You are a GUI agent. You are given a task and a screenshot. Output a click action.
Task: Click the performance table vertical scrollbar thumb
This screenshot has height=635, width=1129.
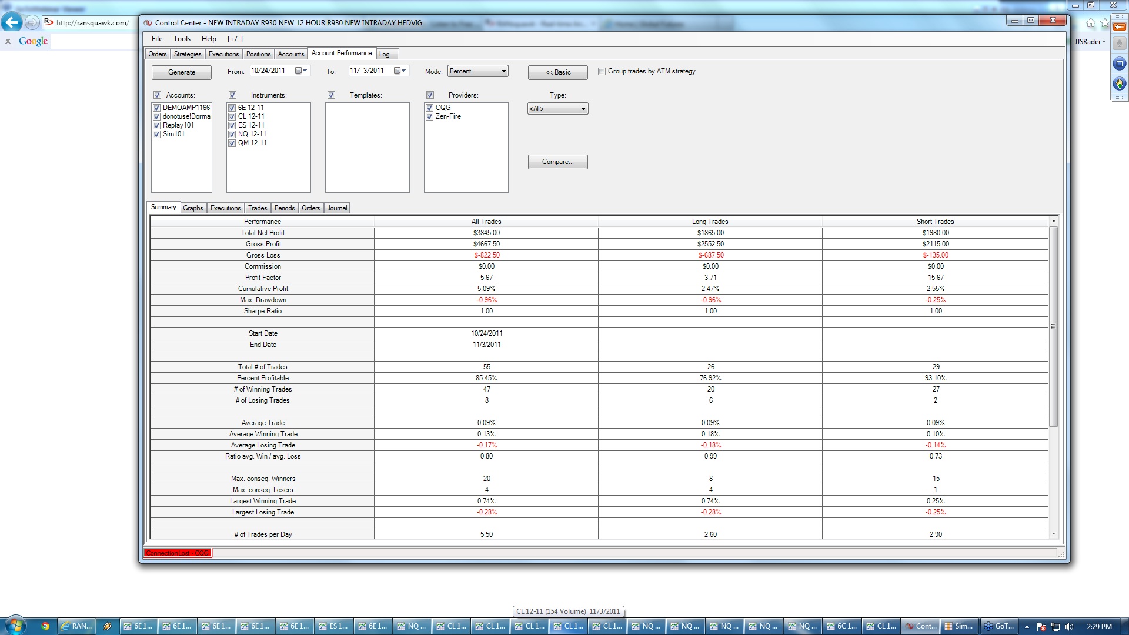(1054, 326)
